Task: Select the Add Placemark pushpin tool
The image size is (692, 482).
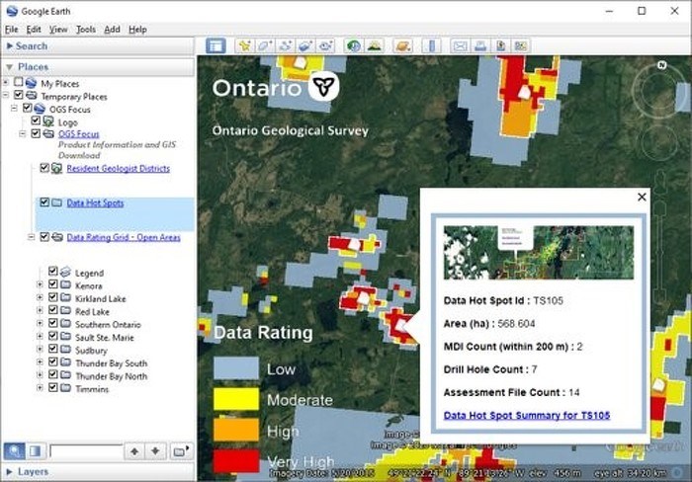Action: tap(244, 45)
